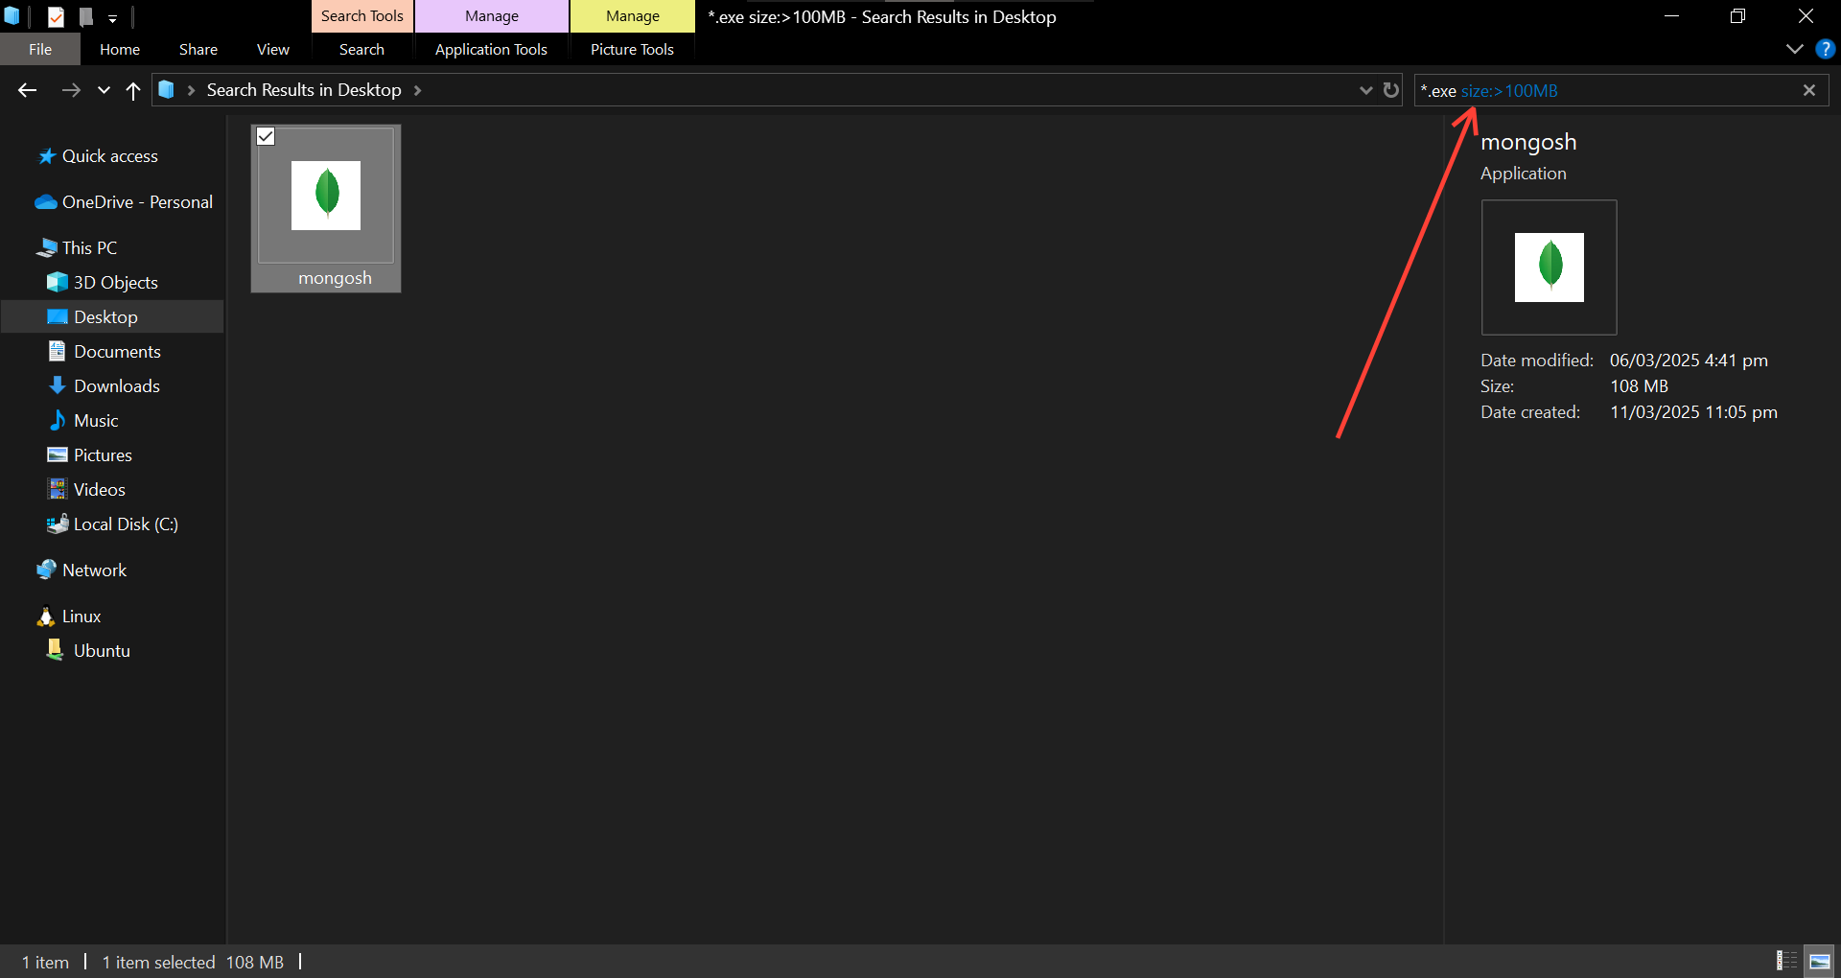Open the Recent locations dropdown arrow
The image size is (1841, 978).
[x=104, y=90]
